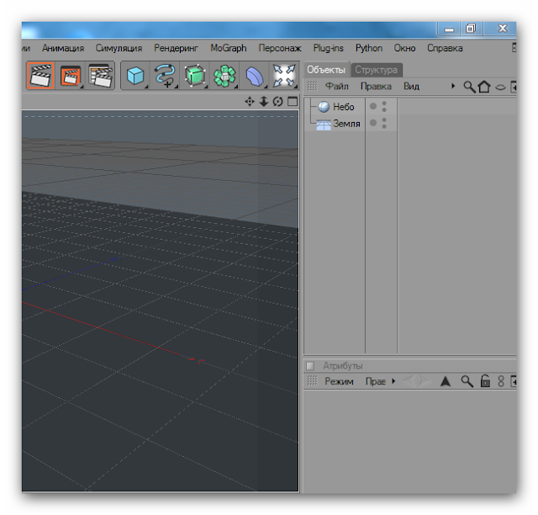Click the Небо sky object icon
The height and width of the screenshot is (515, 538).
click(323, 107)
